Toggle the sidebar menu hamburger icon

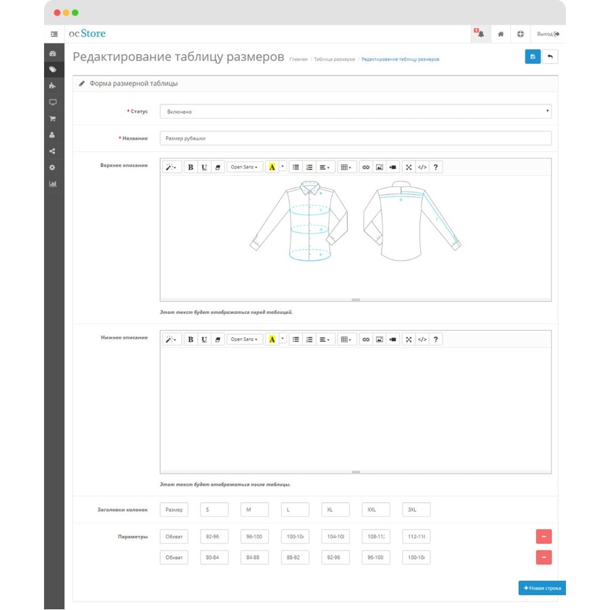pyautogui.click(x=54, y=35)
